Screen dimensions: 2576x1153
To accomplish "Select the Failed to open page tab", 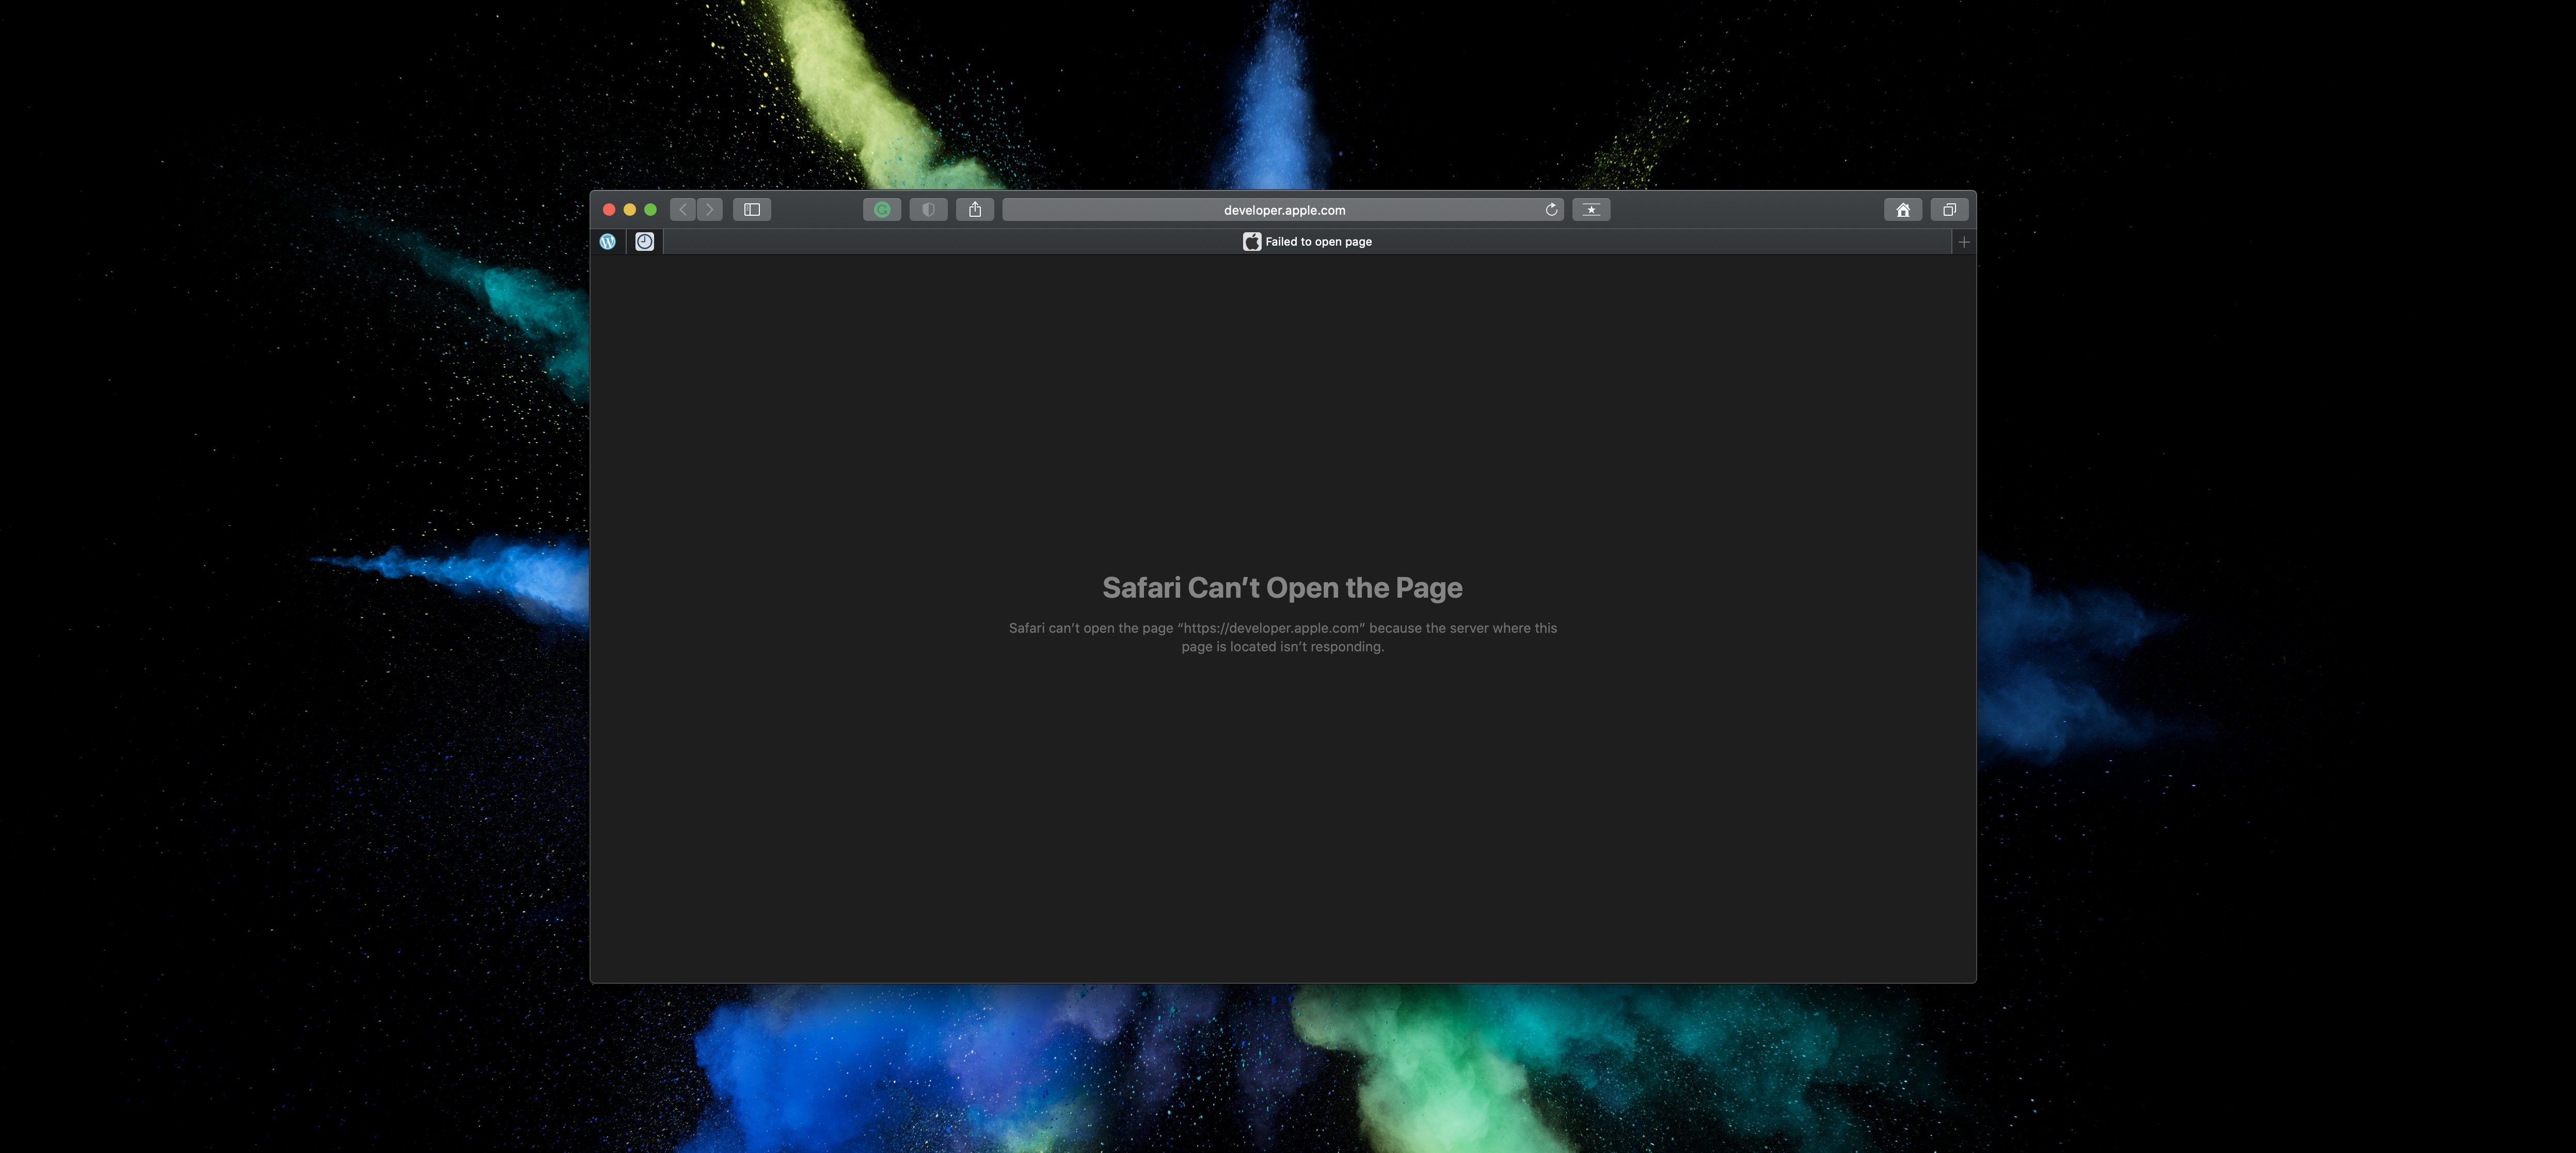I will coord(1307,242).
